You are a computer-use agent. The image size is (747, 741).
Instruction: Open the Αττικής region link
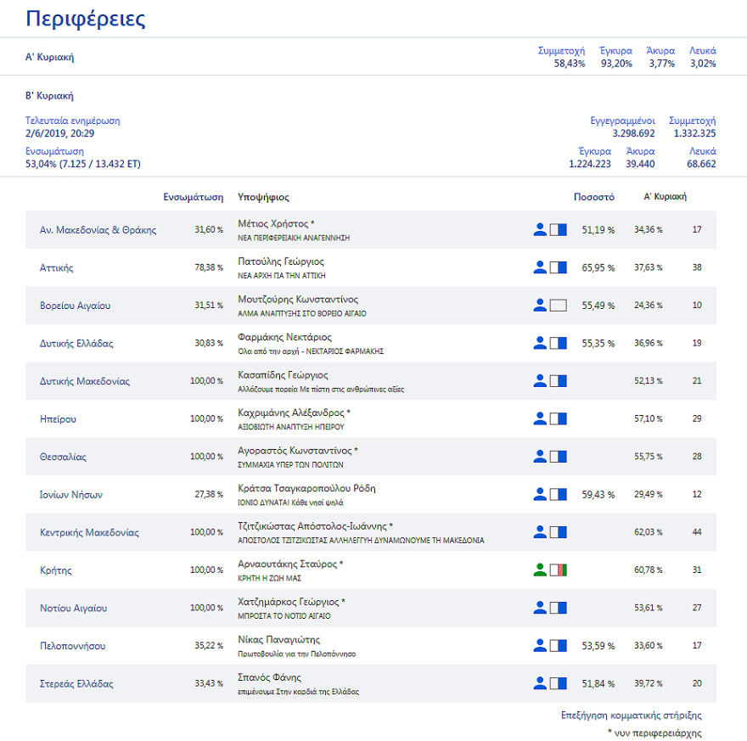[x=57, y=267]
